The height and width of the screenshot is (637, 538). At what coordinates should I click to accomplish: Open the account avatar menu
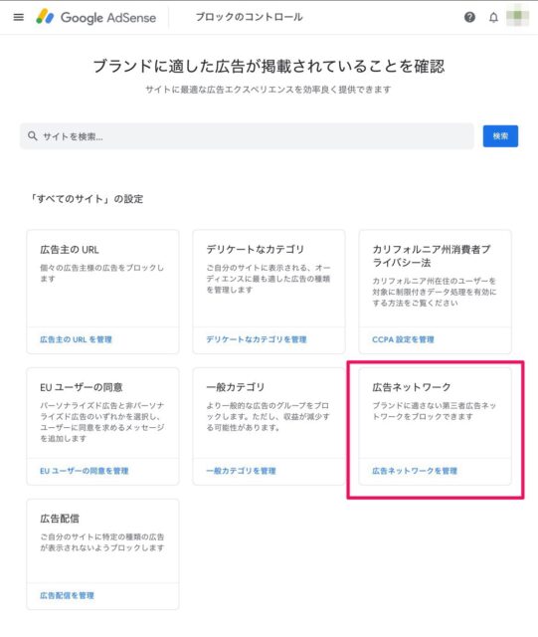(518, 17)
